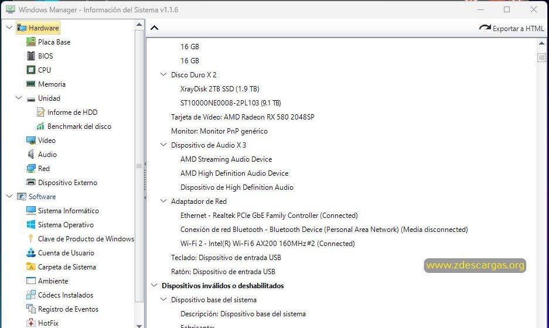Open Dispositivo Externo printer icon

point(31,182)
